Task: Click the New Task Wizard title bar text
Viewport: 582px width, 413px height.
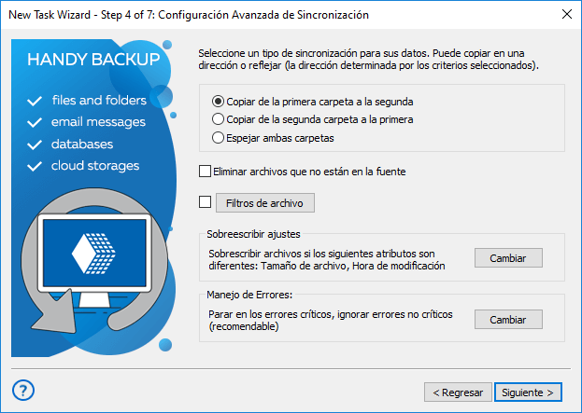Action: [188, 15]
